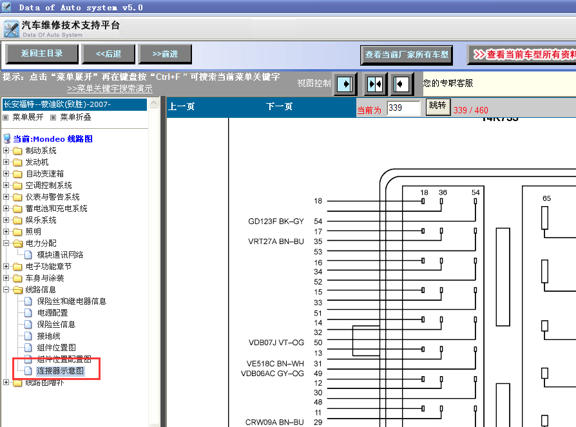Click 菜单展开 to expand the menu
The image size is (576, 427).
point(28,117)
